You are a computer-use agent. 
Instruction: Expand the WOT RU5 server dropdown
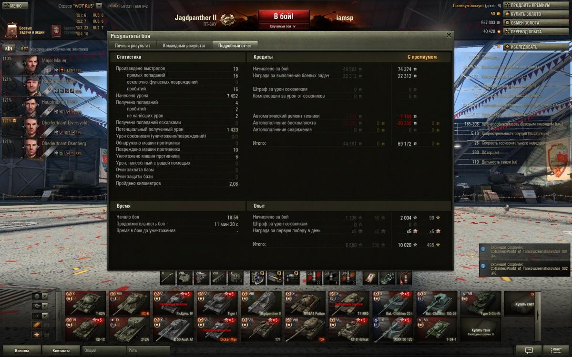99,6
